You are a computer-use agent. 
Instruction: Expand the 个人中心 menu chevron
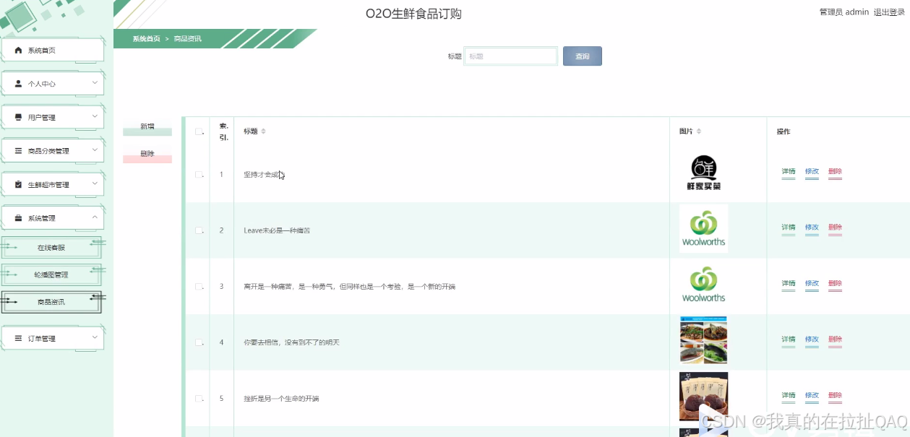coord(95,83)
